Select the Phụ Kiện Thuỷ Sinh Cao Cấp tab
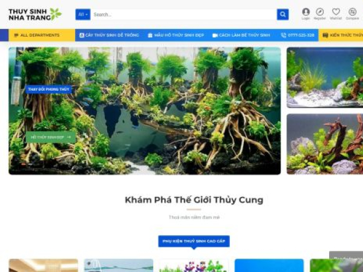The height and width of the screenshot is (272, 363). pyautogui.click(x=194, y=241)
